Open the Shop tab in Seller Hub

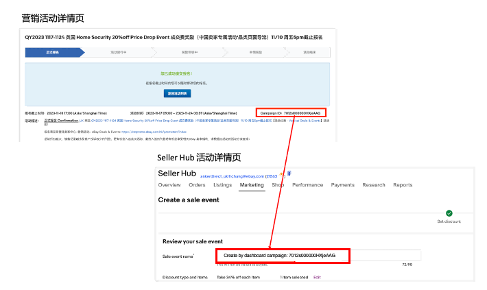point(278,184)
